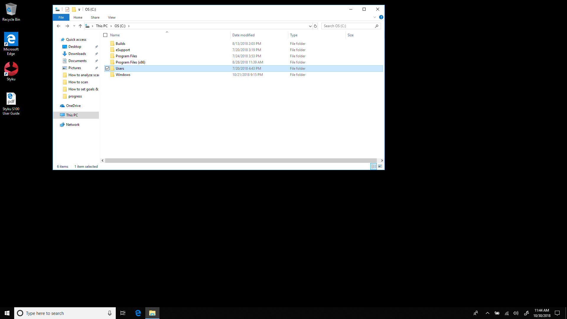This screenshot has height=319, width=567.
Task: Select the Search OS (C:) input field
Action: (348, 26)
